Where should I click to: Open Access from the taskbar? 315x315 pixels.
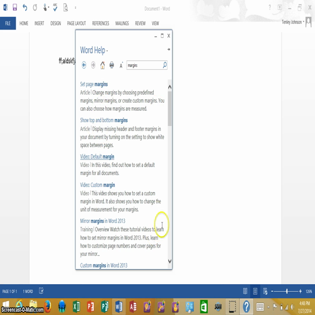click(133, 307)
